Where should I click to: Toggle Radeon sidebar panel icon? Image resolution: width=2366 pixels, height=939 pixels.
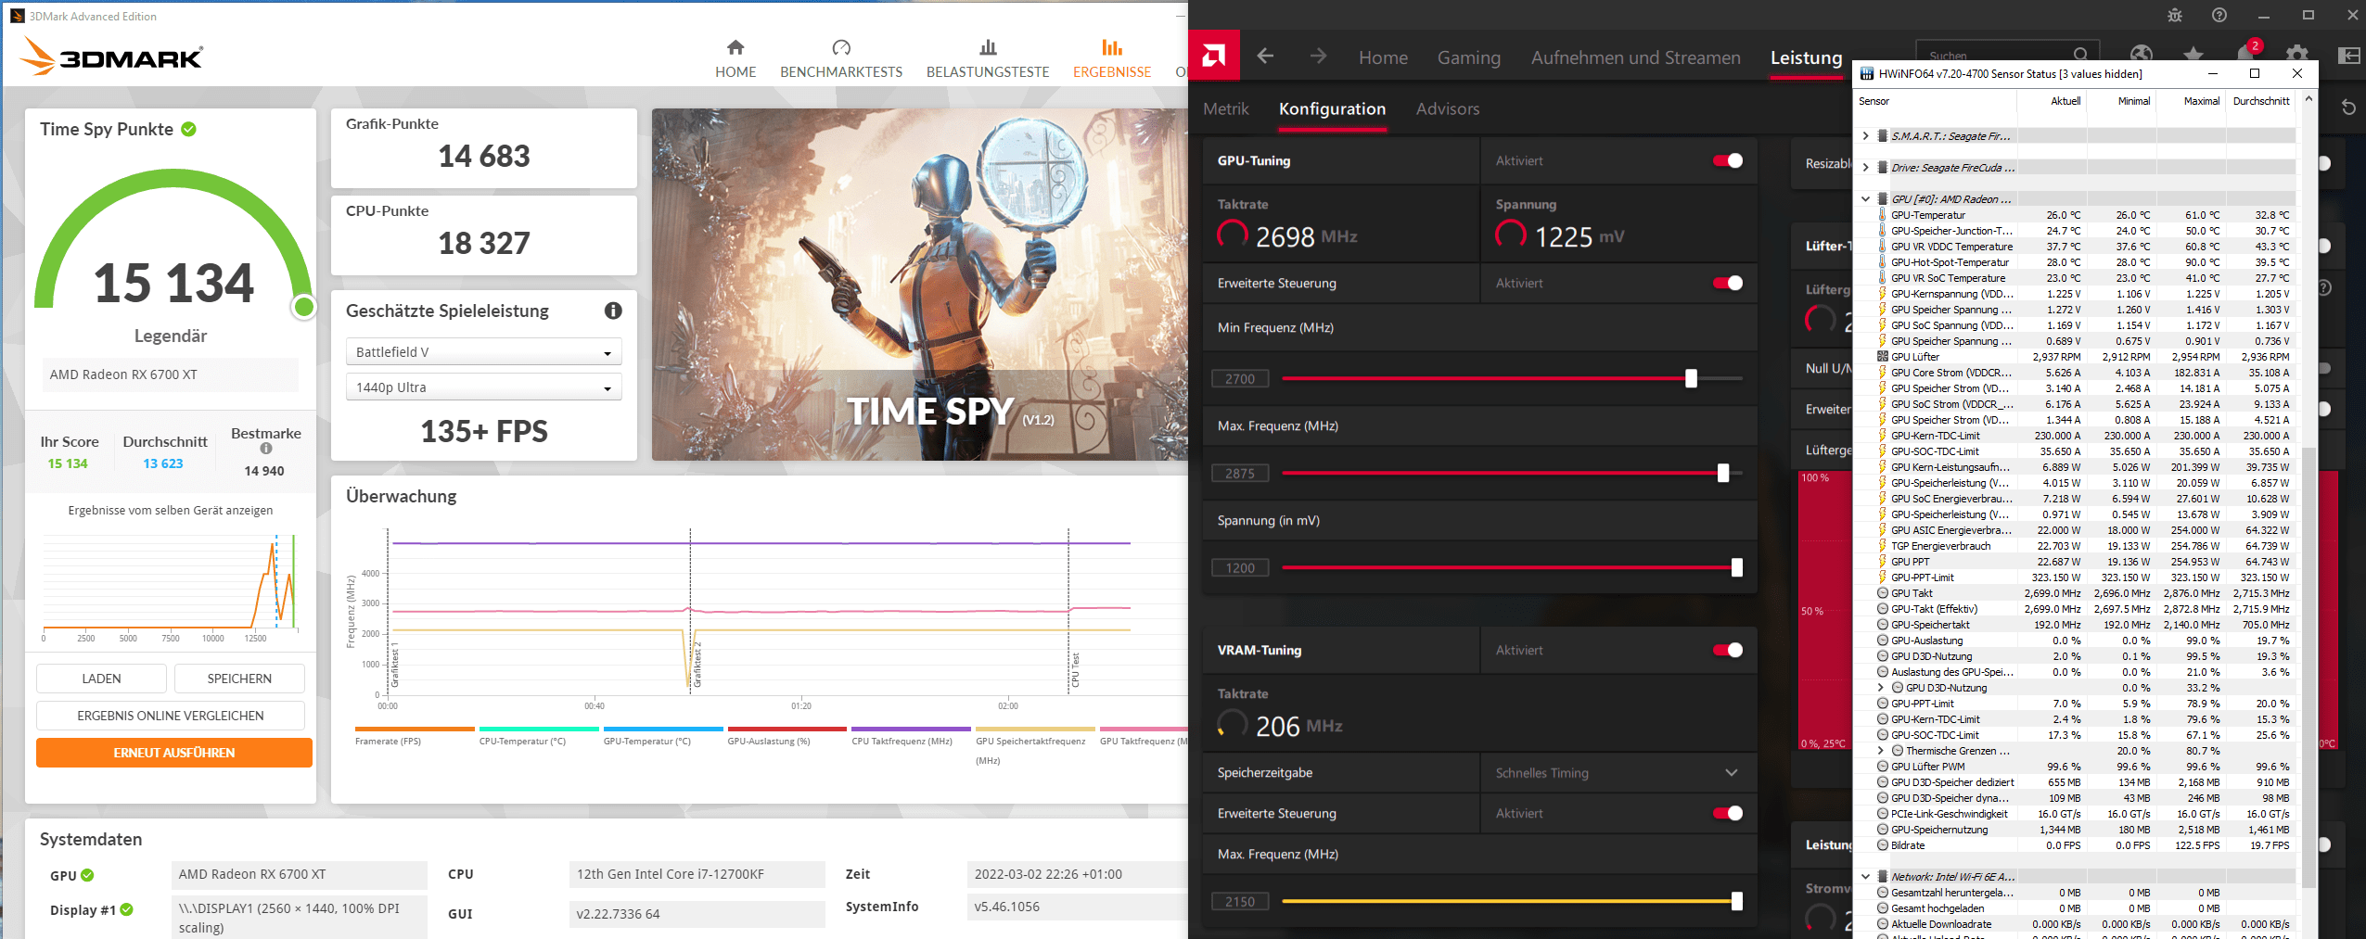coord(2349,56)
